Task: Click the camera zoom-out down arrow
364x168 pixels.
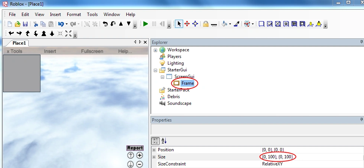Action: coord(52,33)
